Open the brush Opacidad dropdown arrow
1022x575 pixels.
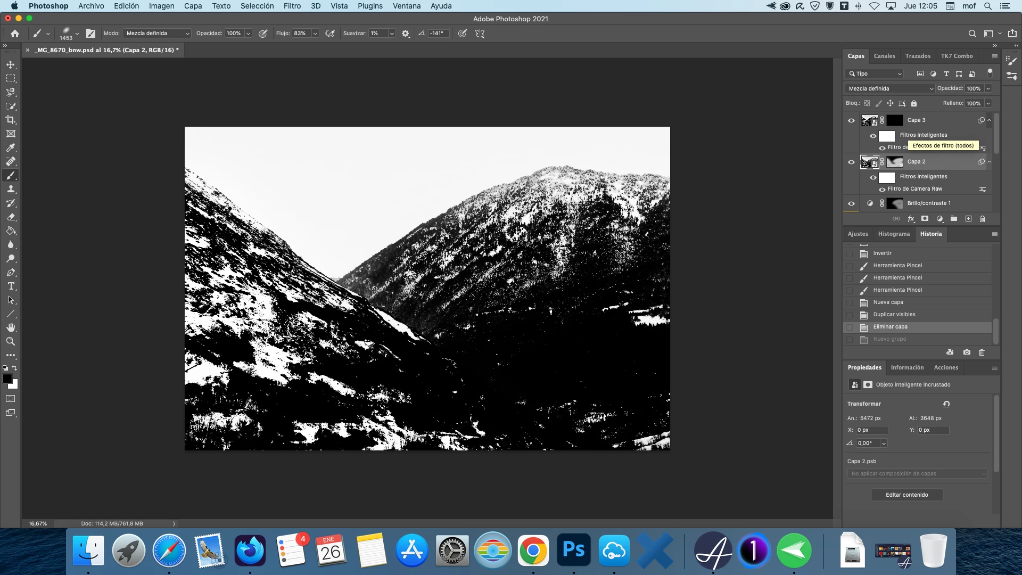(x=248, y=34)
